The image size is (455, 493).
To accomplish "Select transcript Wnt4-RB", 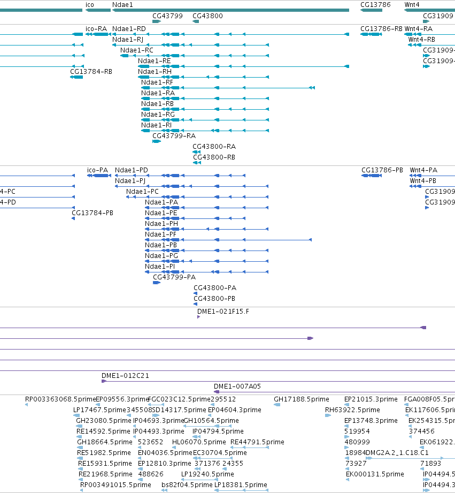I will pyautogui.click(x=422, y=40).
